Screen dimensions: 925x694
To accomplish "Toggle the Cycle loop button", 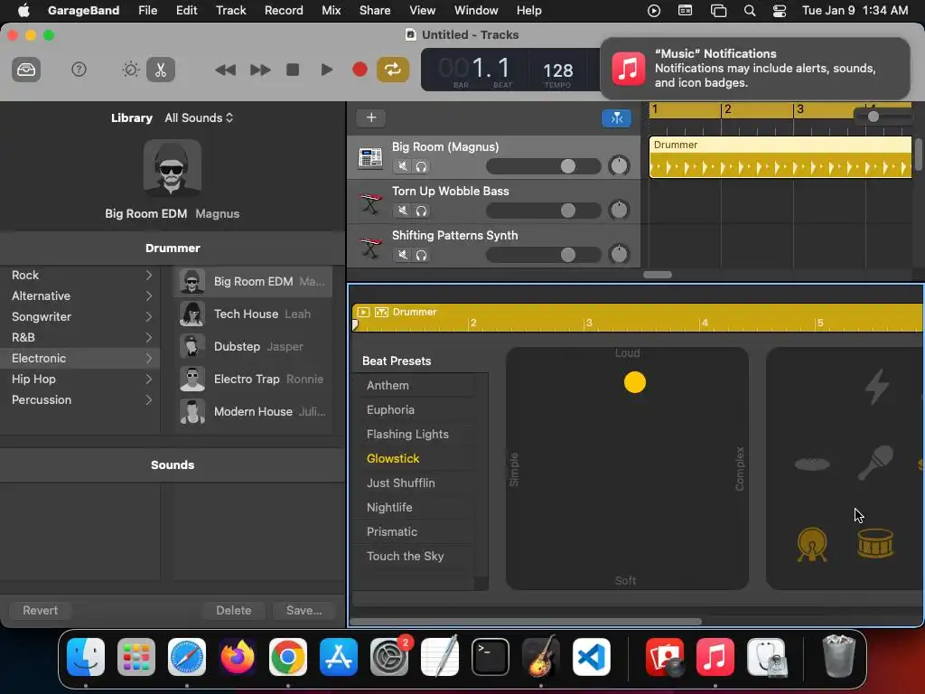I will 393,70.
